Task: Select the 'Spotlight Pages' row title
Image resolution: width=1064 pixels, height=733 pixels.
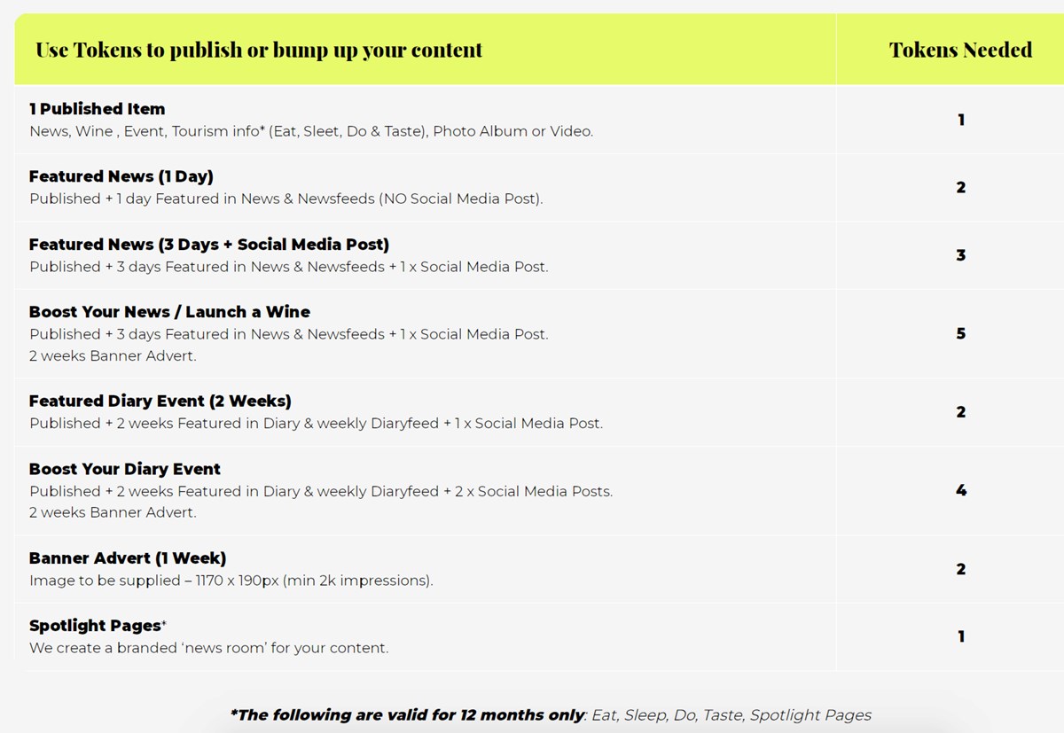Action: click(x=98, y=626)
